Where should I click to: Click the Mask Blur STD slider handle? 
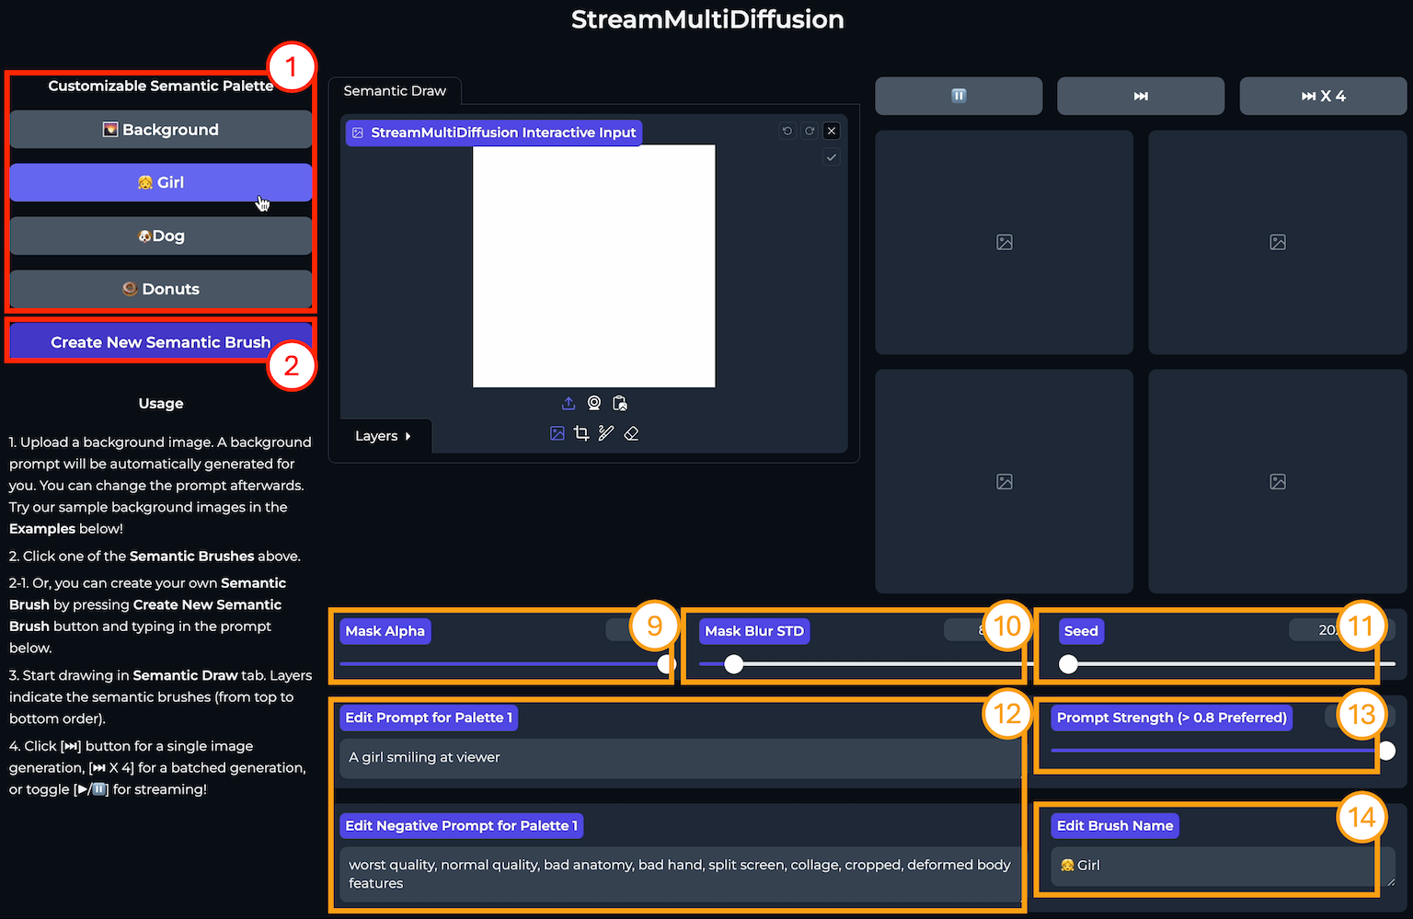point(733,664)
